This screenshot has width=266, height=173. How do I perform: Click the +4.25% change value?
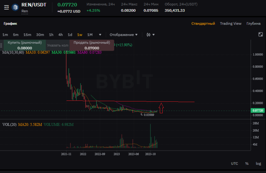[x=93, y=11]
